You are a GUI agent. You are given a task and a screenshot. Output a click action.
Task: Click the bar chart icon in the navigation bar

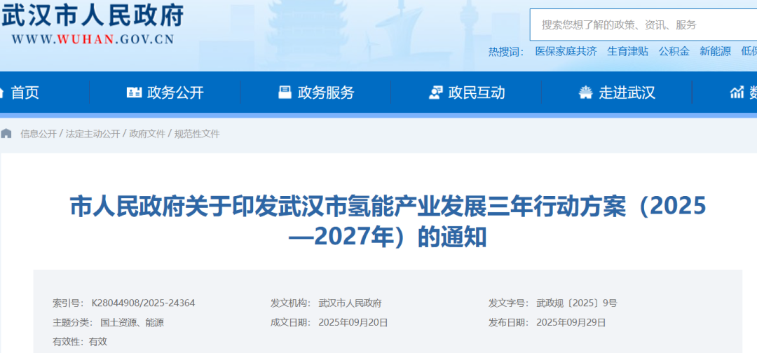pos(737,92)
